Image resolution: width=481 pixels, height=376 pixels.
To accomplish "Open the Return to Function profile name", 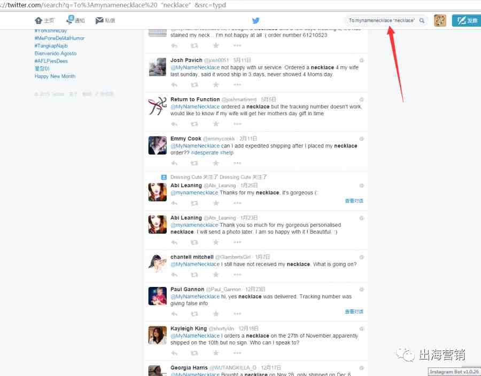I will (195, 100).
